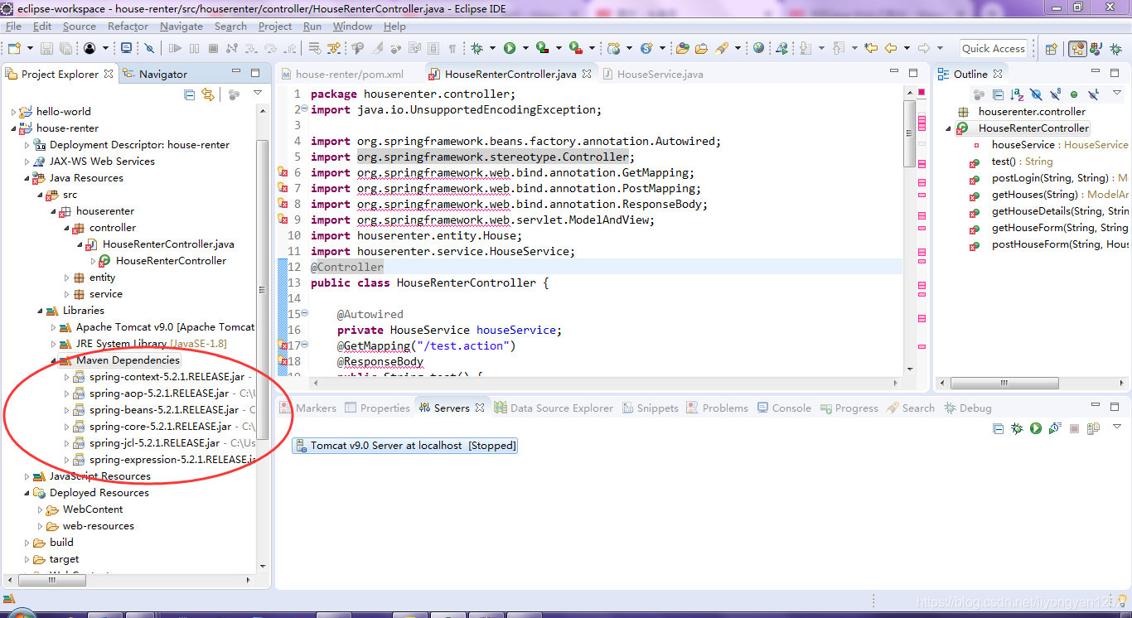Toggle fold marker at line 15
This screenshot has height=618, width=1132.
point(304,314)
